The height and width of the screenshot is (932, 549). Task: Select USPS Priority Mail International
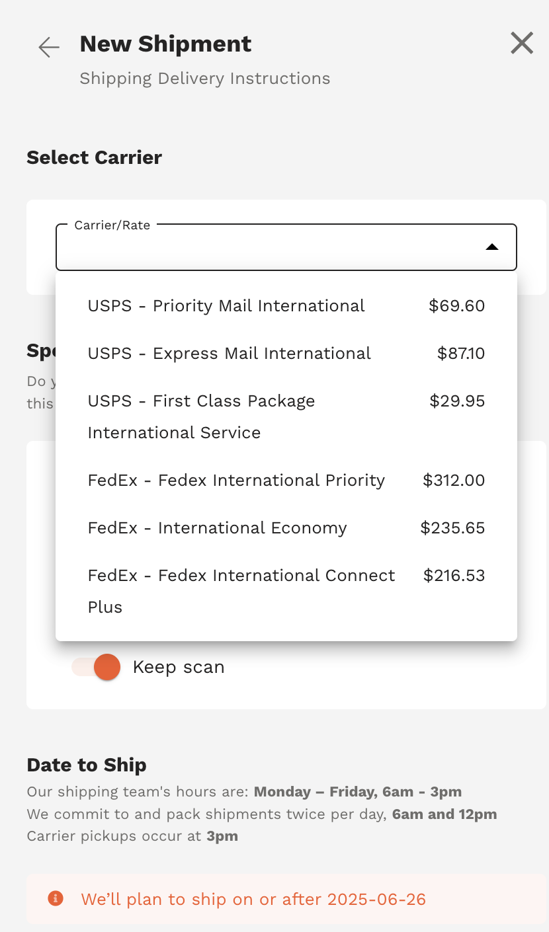(x=226, y=306)
